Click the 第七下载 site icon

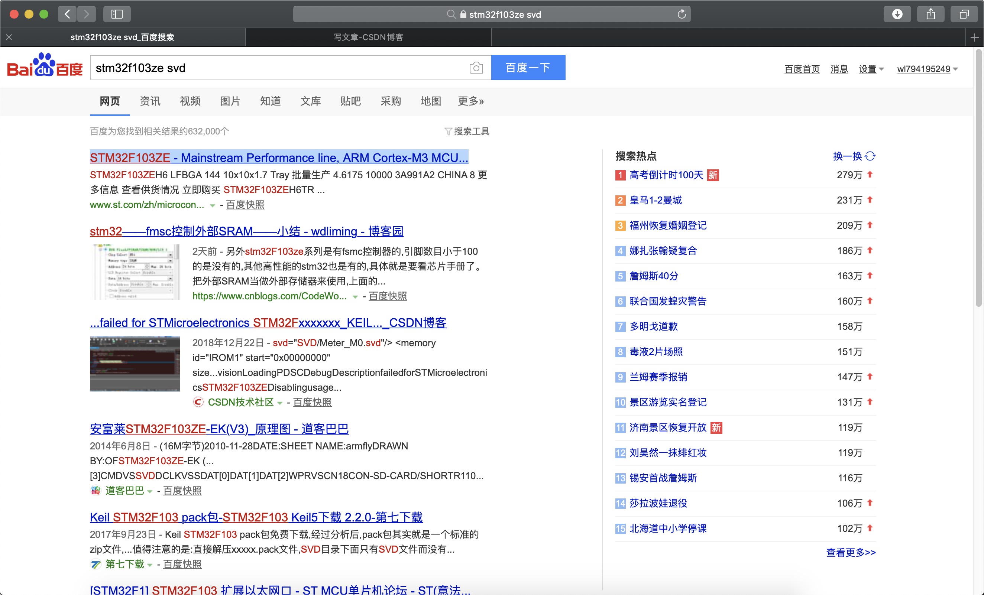96,564
